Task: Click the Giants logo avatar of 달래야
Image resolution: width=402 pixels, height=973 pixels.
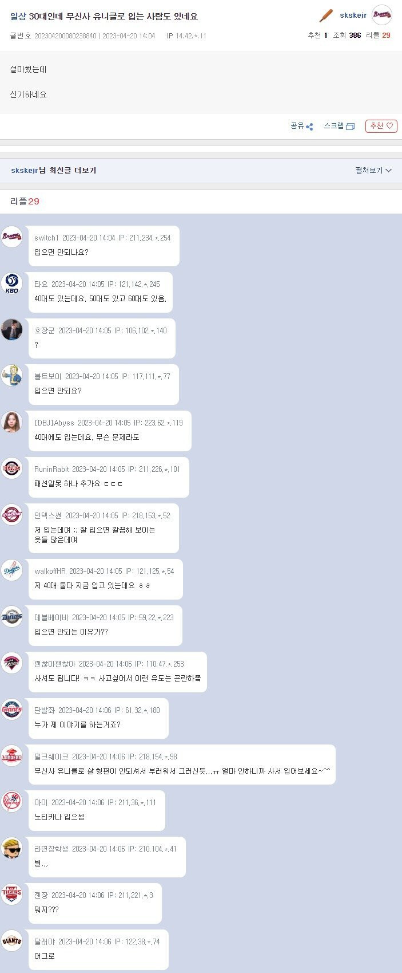Action: pos(11,940)
